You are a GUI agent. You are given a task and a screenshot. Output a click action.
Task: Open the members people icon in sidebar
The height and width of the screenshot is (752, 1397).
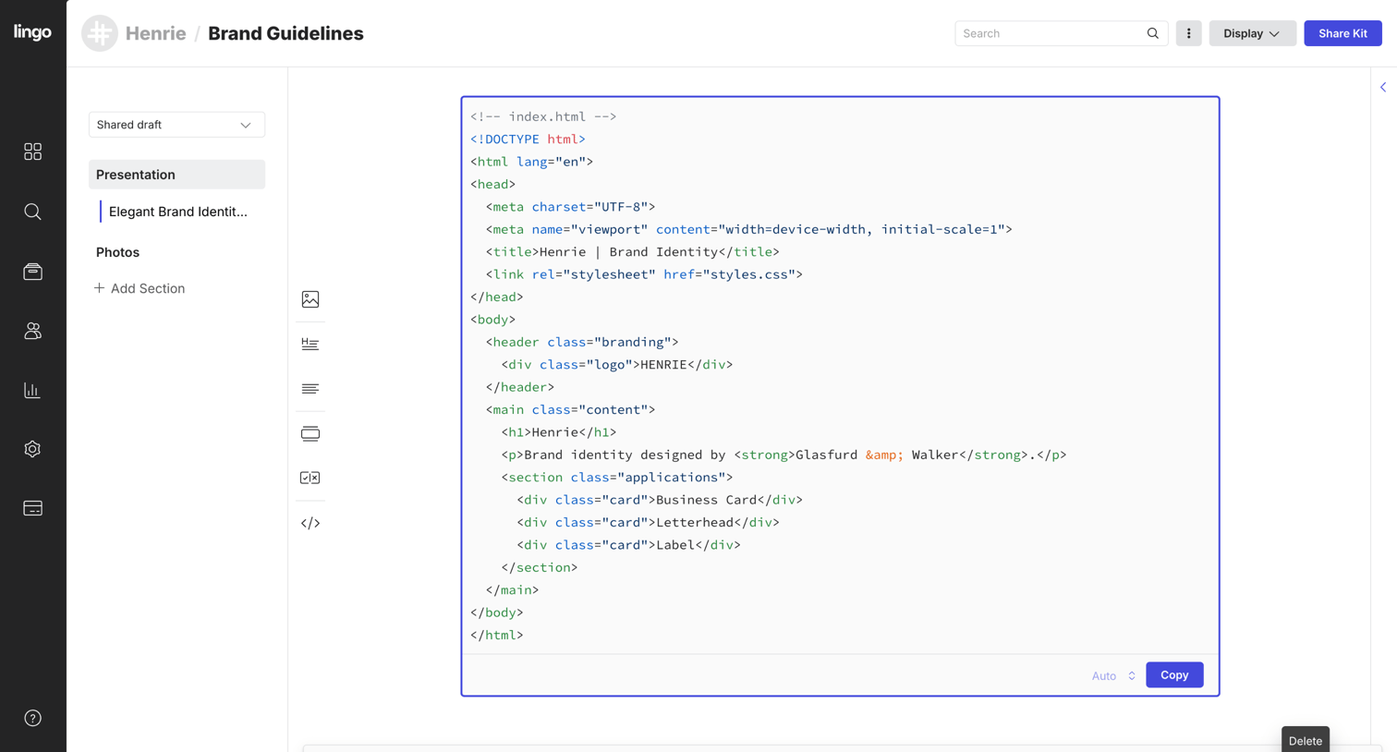32,331
